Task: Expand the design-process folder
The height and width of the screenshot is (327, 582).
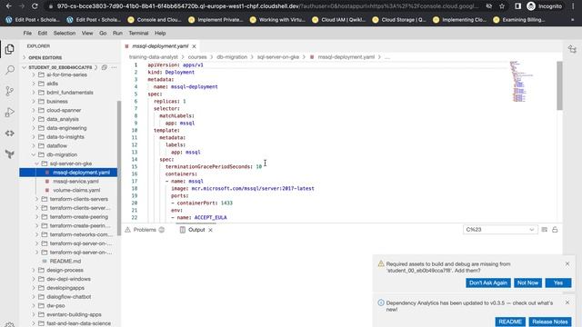Action: click(65, 271)
